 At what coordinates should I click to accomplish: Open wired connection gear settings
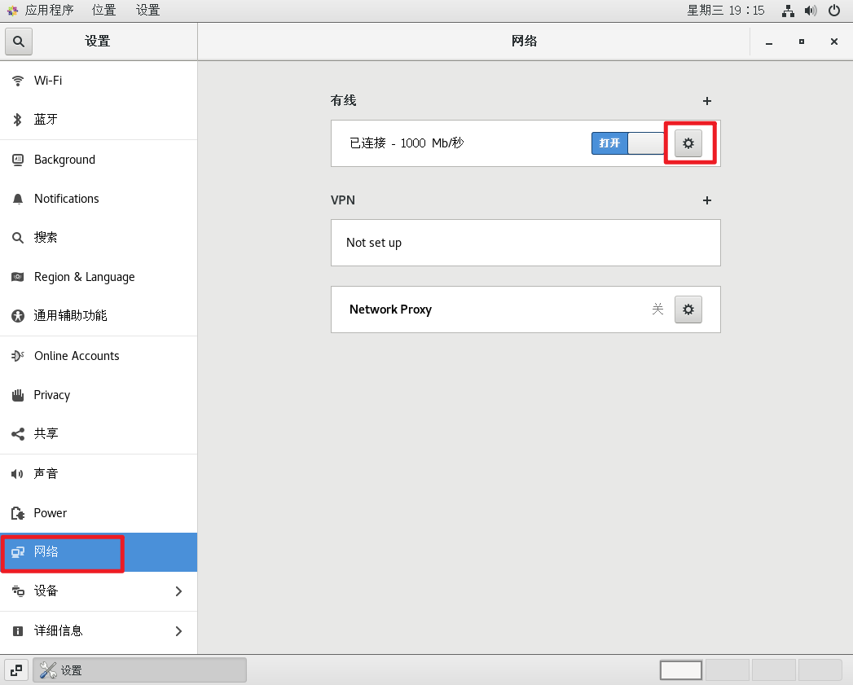688,143
